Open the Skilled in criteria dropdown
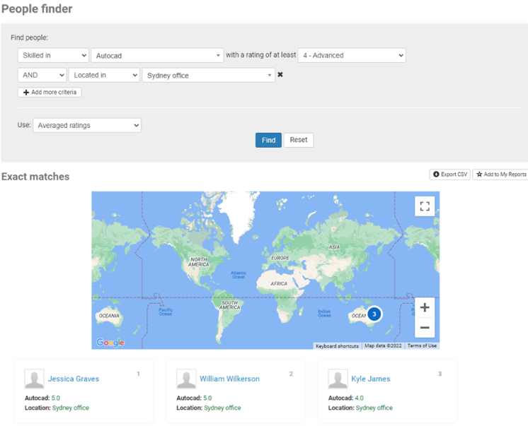Viewport: 528px width, 426px height. click(53, 55)
